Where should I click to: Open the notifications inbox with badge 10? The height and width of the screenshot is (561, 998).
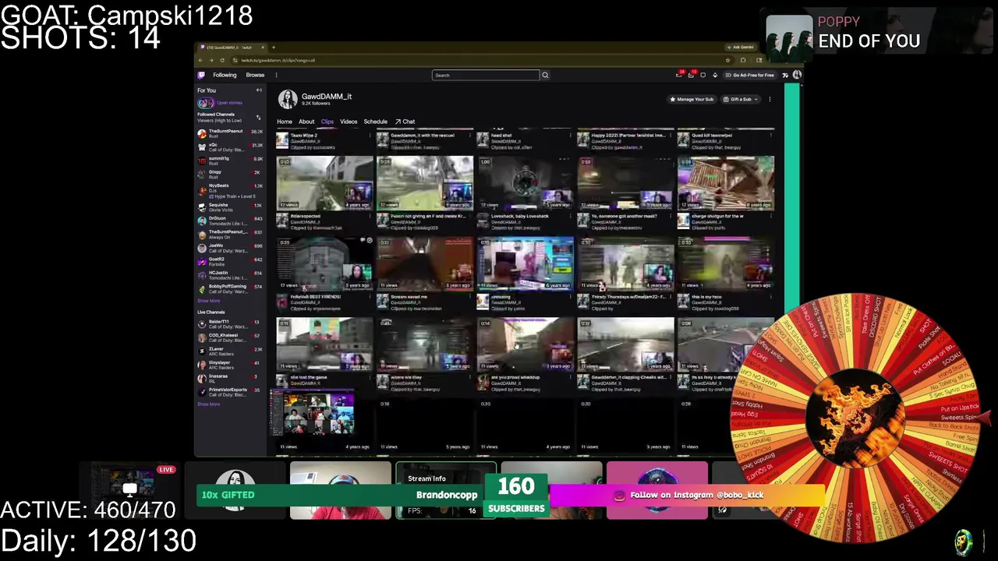(692, 75)
